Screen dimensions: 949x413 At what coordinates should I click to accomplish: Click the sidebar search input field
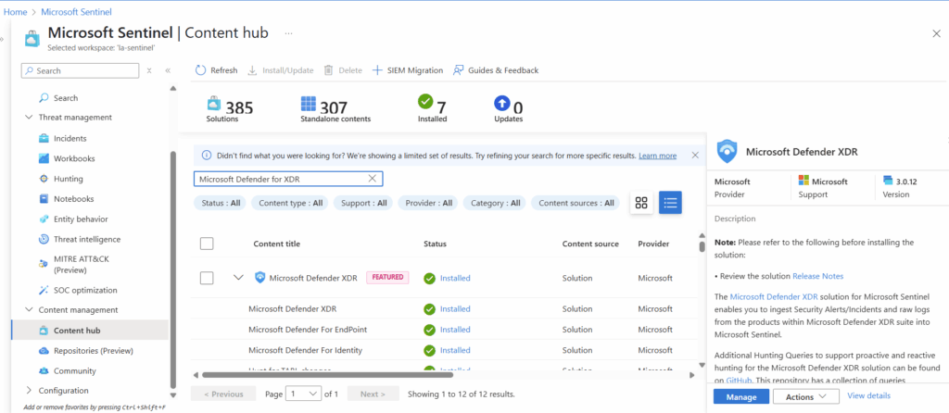pyautogui.click(x=80, y=70)
